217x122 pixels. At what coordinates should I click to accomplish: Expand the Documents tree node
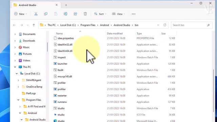pyautogui.click(x=15, y=34)
